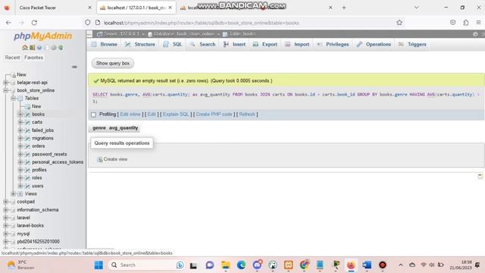Open the Import tab
This screenshot has height=273, width=485.
(x=297, y=45)
